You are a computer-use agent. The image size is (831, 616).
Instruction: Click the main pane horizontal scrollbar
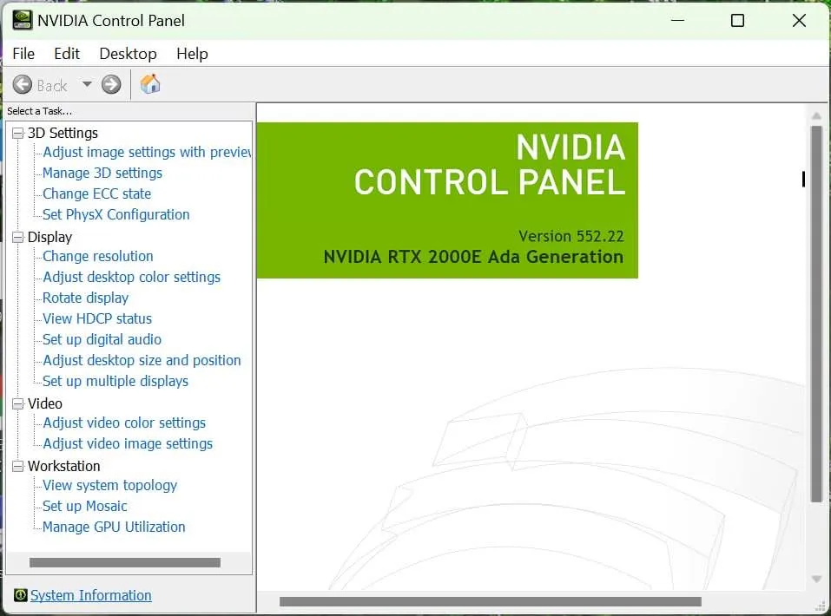coord(491,602)
